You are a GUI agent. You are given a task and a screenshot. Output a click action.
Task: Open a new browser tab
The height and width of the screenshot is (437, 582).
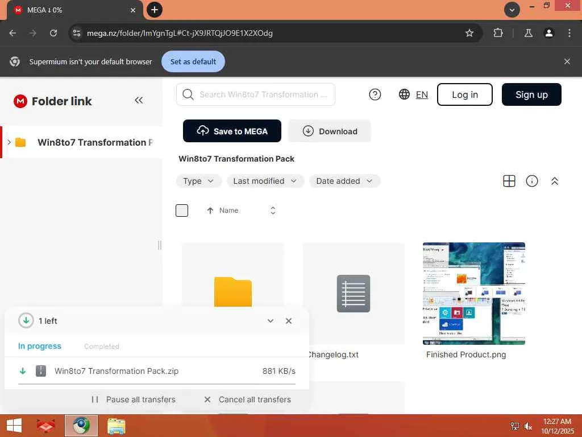tap(155, 10)
